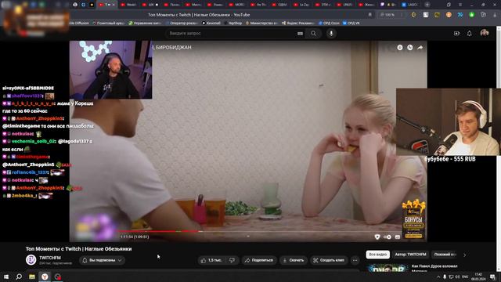The height and width of the screenshot is (282, 501).
Task: Toggle subtitles in the player controls
Action: (398, 237)
